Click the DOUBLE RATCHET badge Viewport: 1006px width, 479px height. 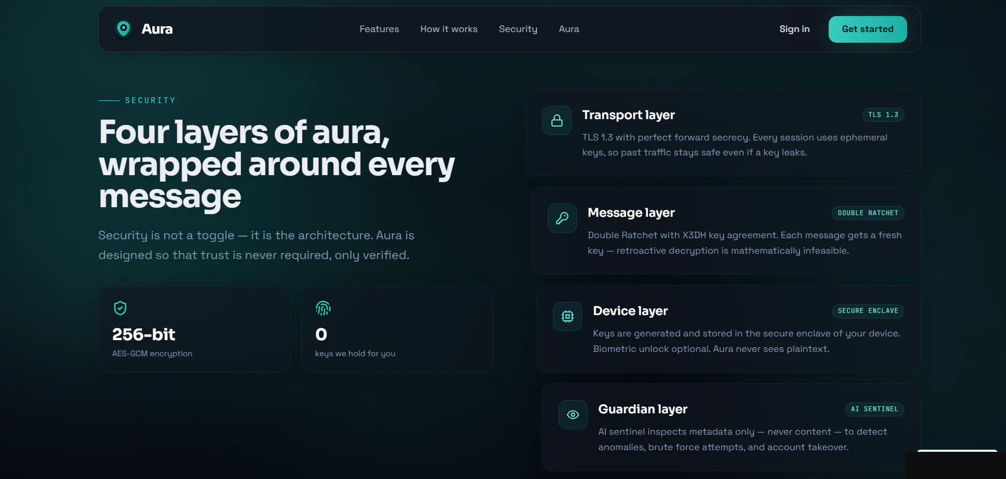click(x=868, y=213)
